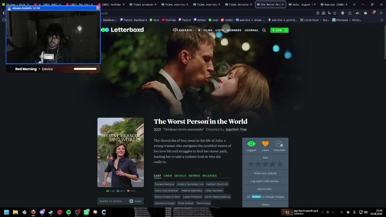
Task: Open the Photopea bookmark
Action: (346, 20)
